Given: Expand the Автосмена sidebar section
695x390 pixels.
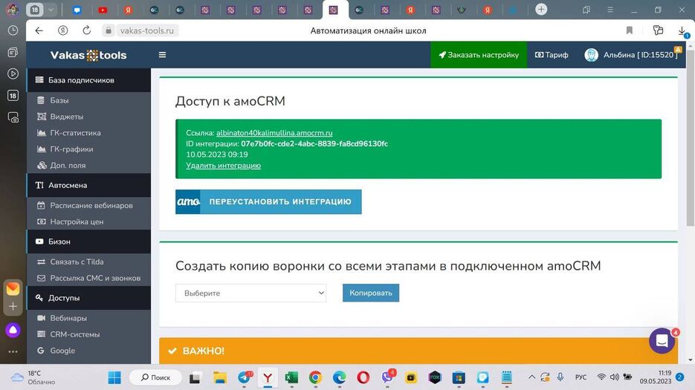Looking at the screenshot, I should [68, 185].
